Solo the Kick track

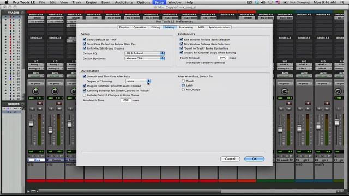coord(32,109)
